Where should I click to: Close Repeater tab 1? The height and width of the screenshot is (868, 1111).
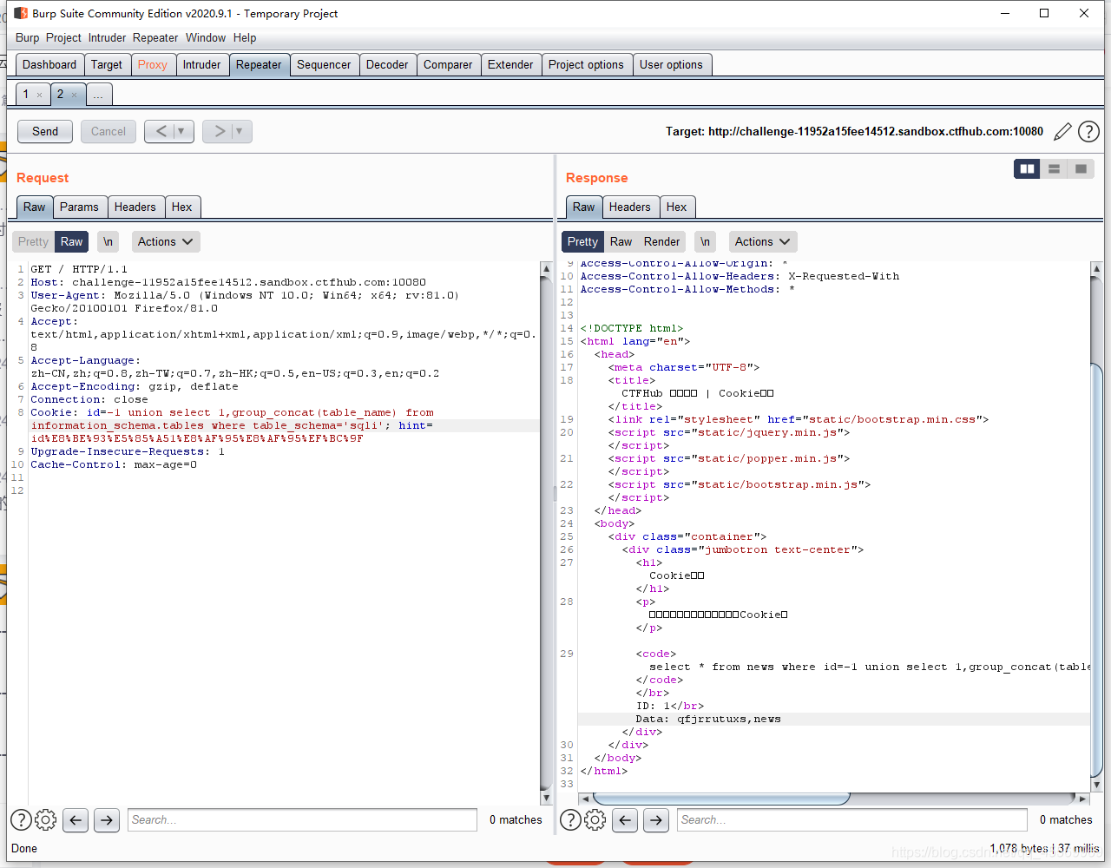39,95
